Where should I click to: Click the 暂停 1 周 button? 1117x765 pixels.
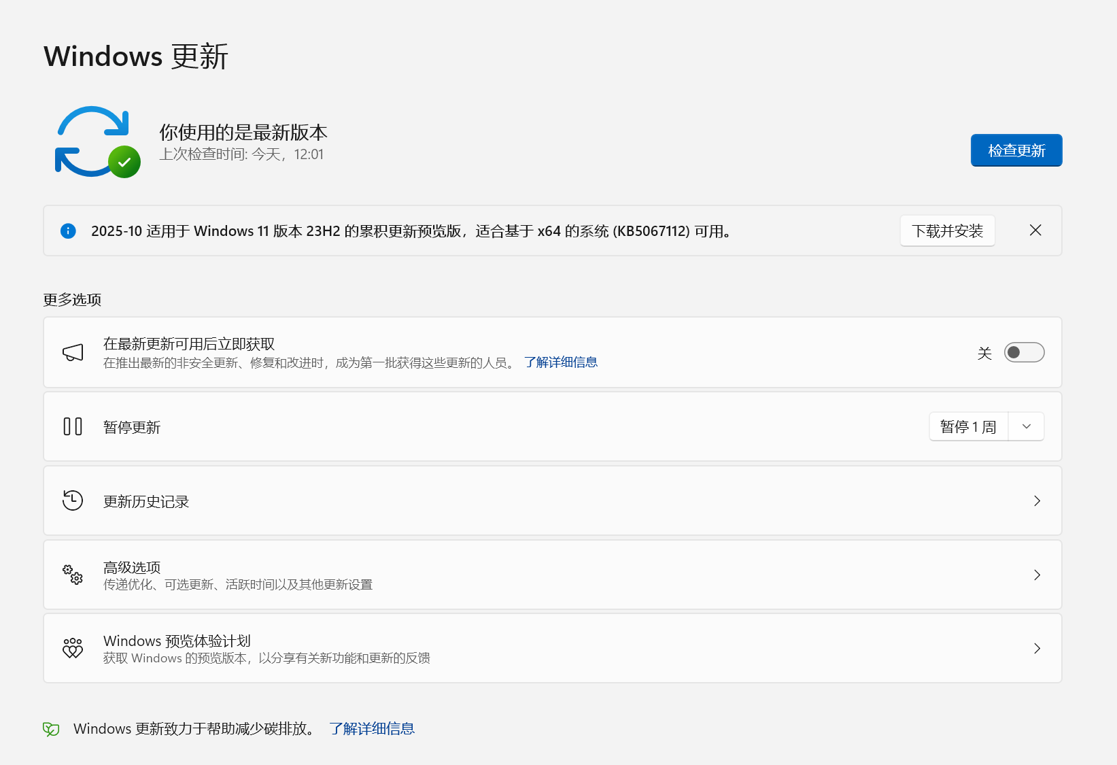pyautogui.click(x=969, y=426)
